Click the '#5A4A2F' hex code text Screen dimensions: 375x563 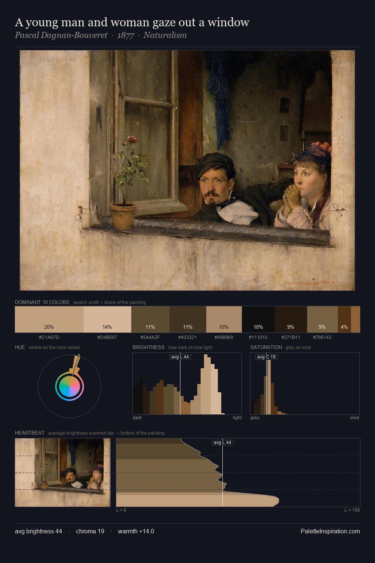pyautogui.click(x=150, y=337)
